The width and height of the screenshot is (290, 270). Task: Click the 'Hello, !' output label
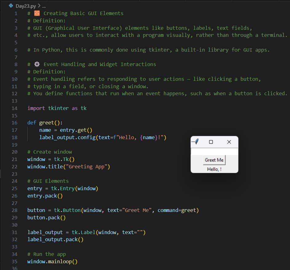(x=214, y=169)
